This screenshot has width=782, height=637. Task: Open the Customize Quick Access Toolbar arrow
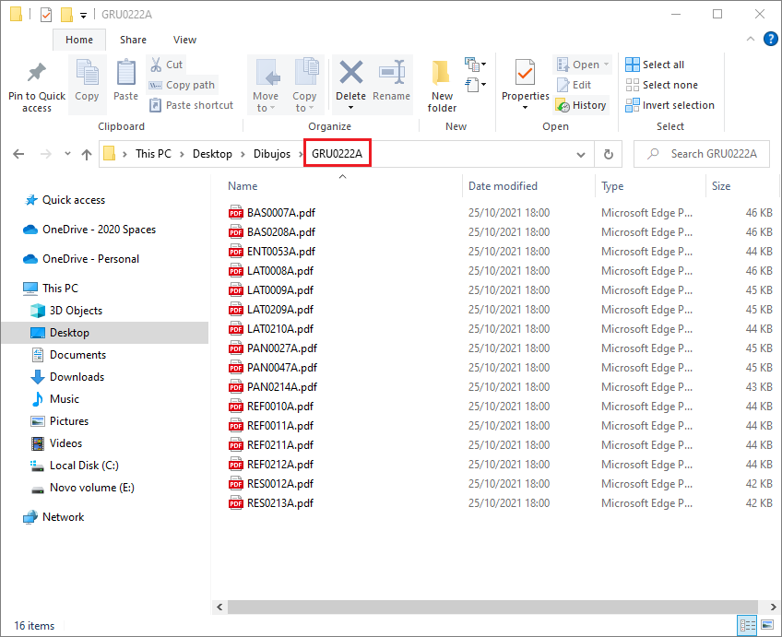tap(83, 16)
